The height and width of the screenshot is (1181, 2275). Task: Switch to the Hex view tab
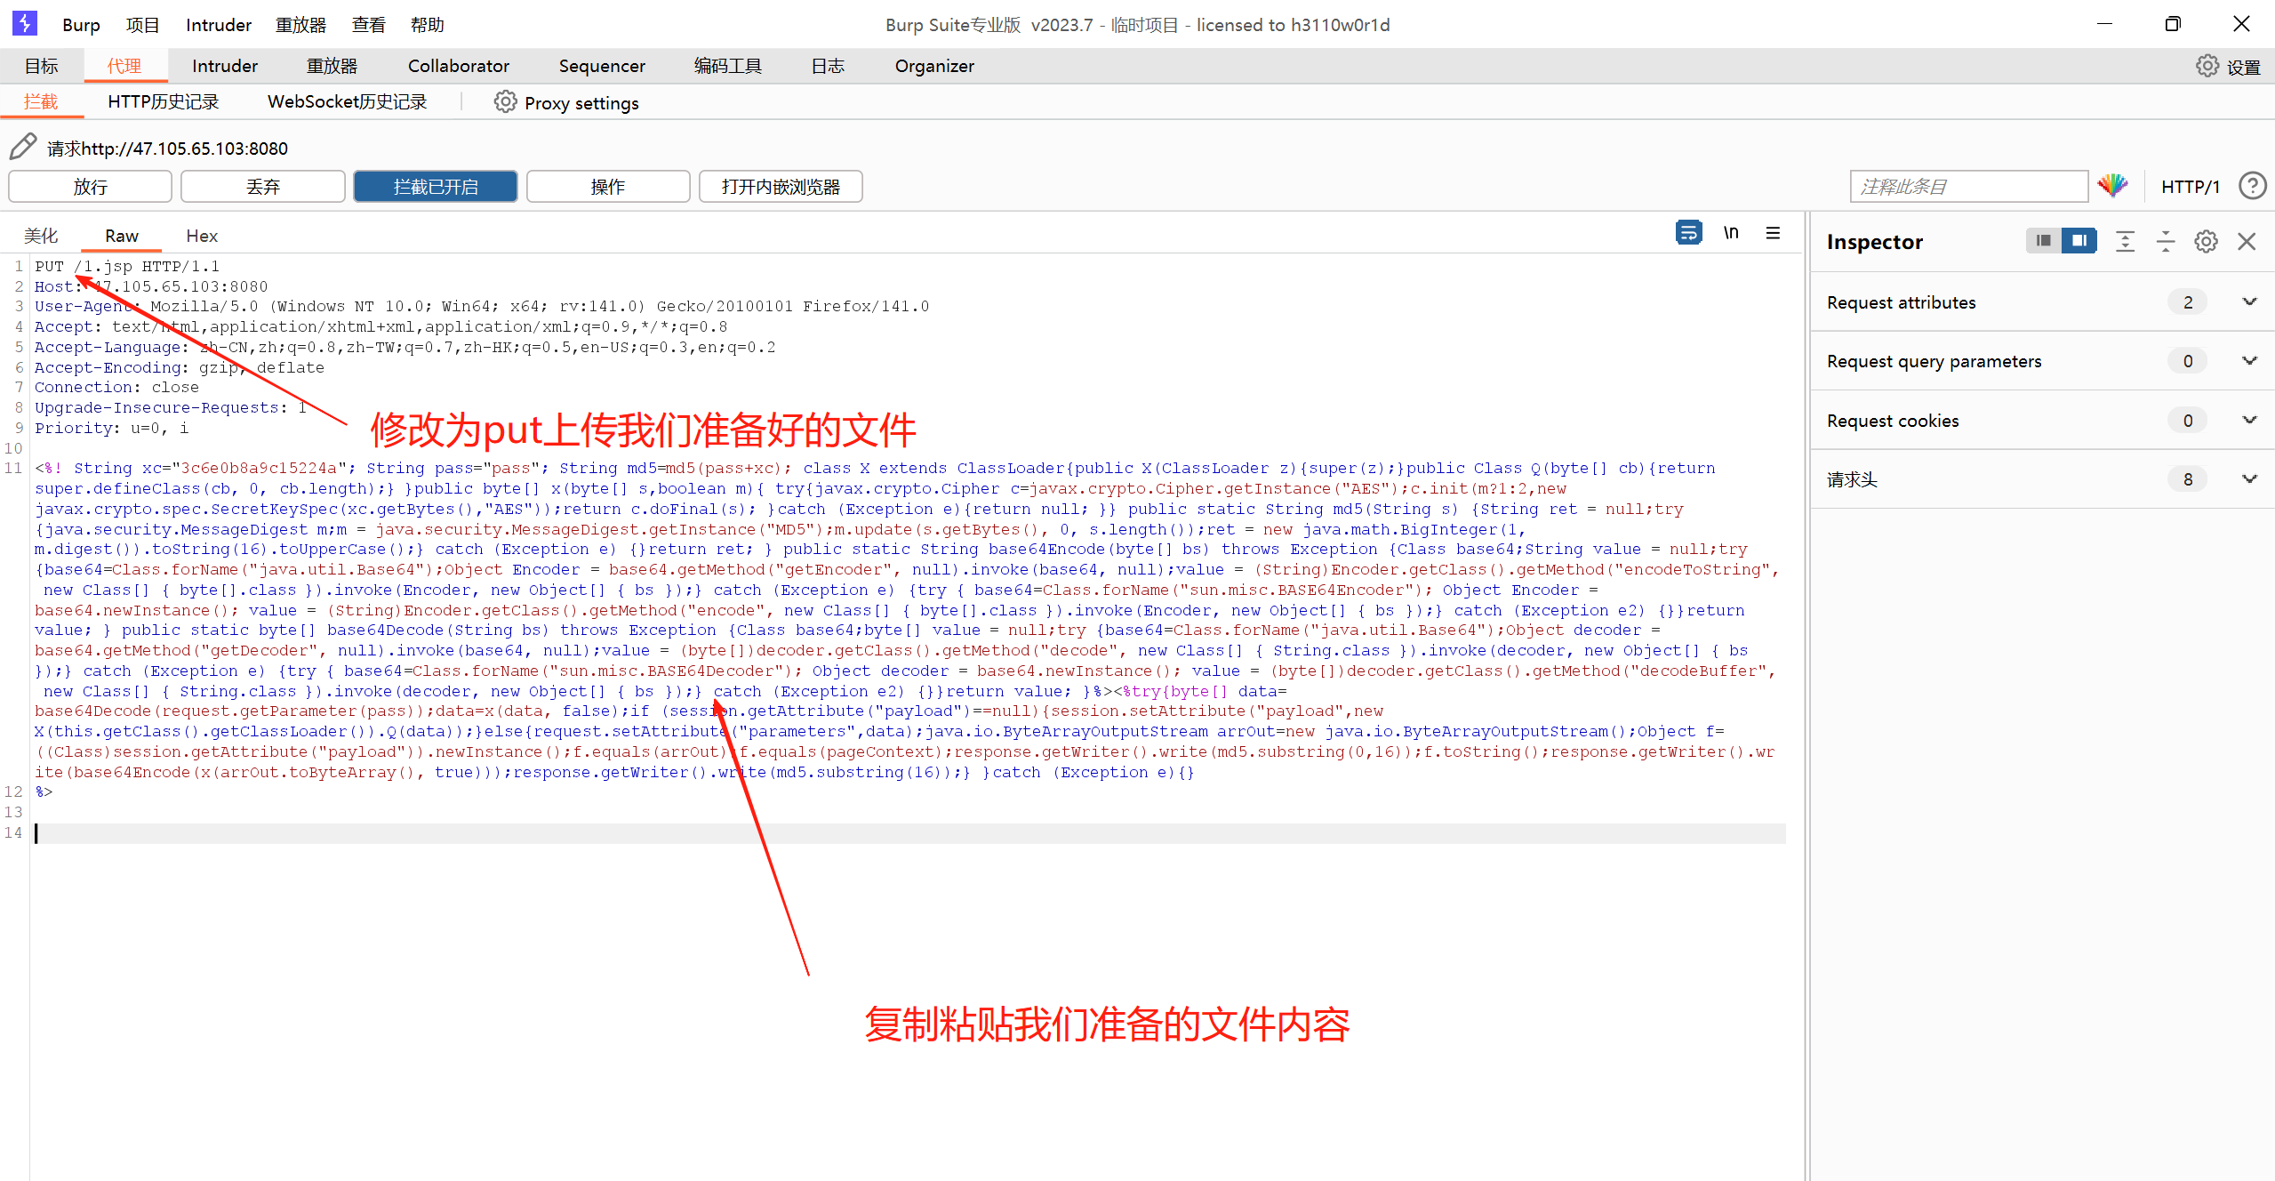202,236
